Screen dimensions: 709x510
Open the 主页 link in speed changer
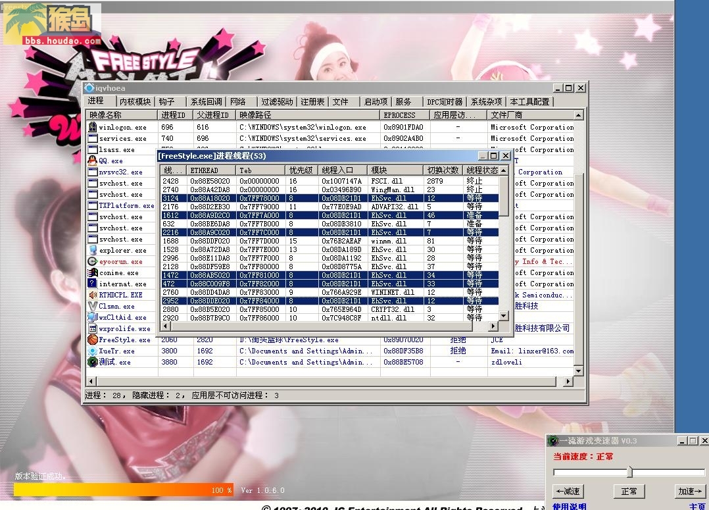point(698,506)
